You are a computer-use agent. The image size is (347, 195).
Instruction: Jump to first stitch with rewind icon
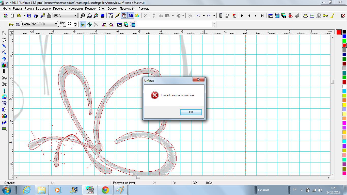coord(242,16)
